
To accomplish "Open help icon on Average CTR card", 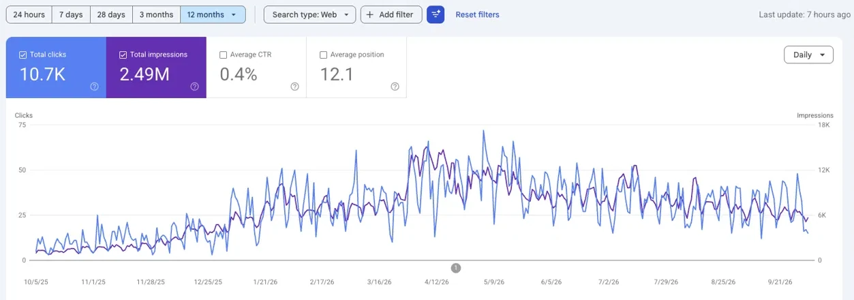I will coord(294,87).
